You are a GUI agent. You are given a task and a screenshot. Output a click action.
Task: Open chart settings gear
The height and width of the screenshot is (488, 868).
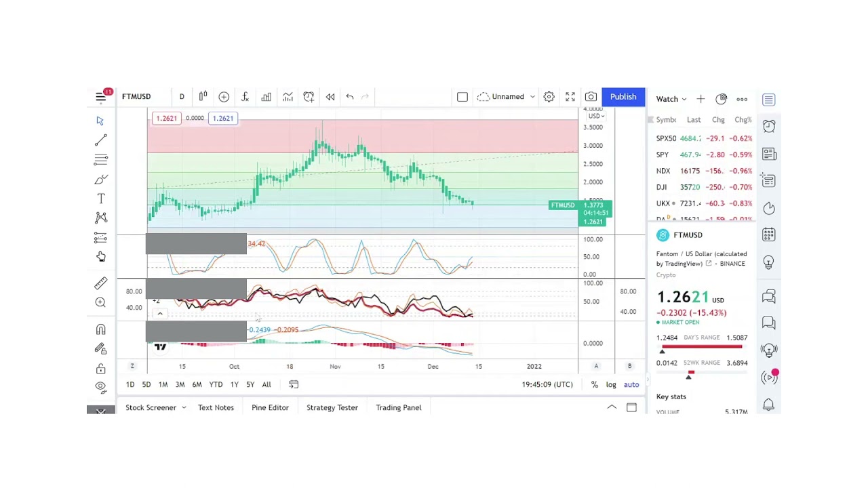click(x=549, y=97)
